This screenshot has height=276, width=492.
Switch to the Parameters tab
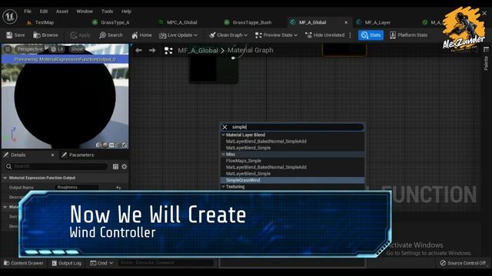pos(78,155)
